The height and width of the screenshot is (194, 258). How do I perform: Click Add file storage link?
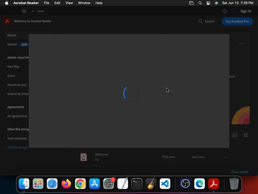click(18, 147)
